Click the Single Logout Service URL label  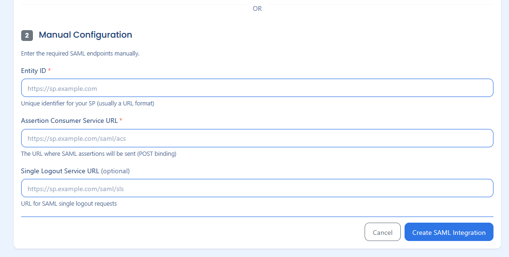click(x=60, y=171)
